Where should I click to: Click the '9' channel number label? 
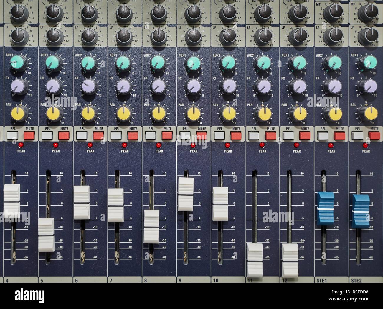(x=180, y=280)
